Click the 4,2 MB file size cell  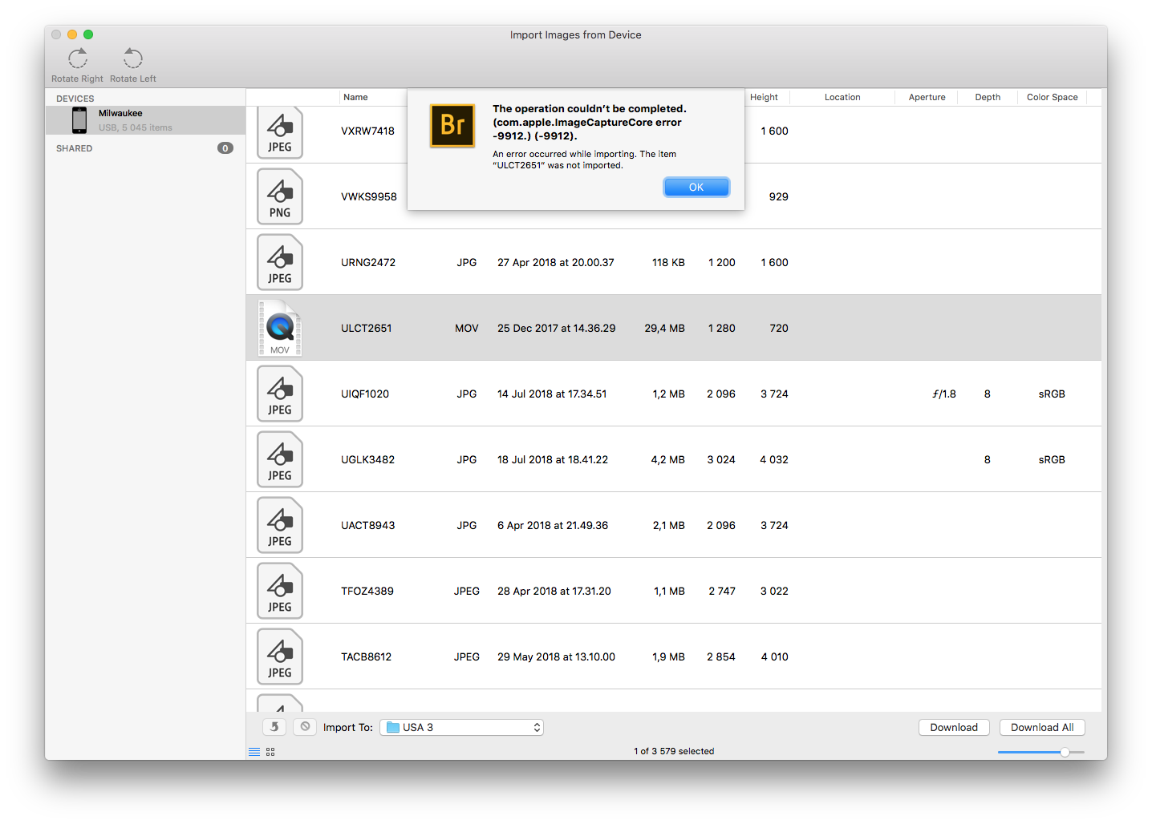pos(668,459)
